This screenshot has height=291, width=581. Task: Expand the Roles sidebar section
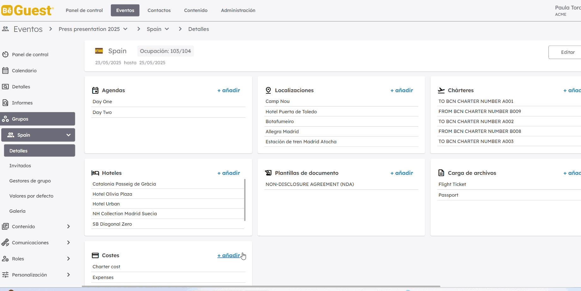(69, 258)
